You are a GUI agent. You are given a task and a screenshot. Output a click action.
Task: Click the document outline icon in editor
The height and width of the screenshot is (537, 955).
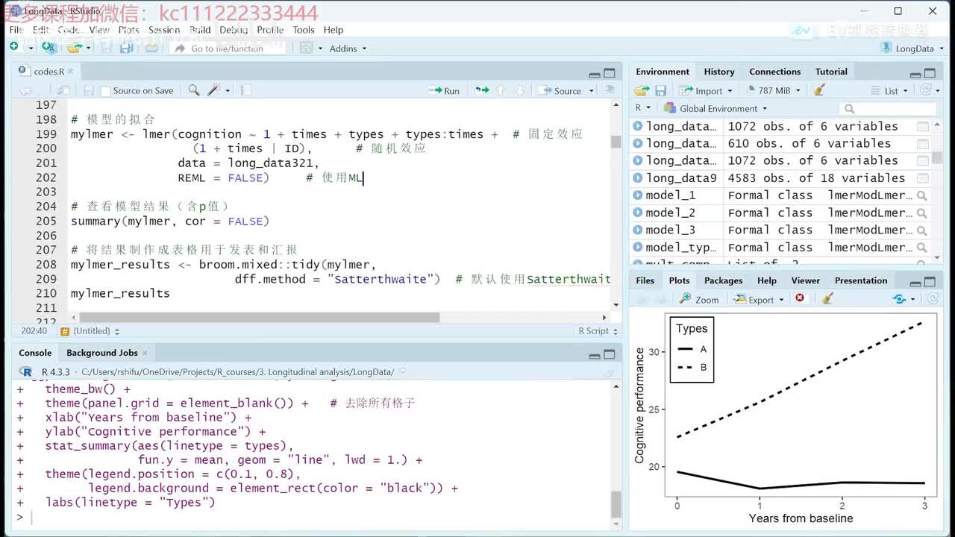[x=610, y=90]
